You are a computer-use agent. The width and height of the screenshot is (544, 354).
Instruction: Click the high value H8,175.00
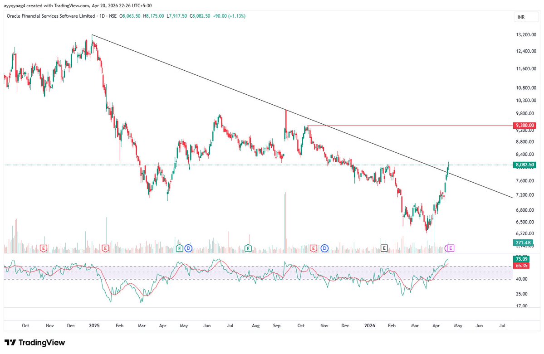(154, 16)
